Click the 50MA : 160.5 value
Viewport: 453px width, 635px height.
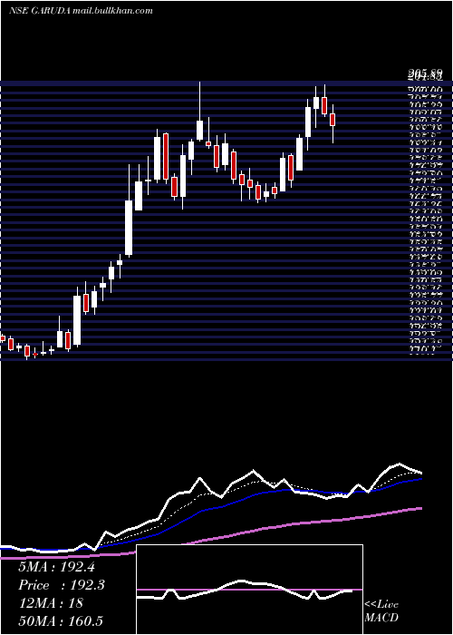point(63,620)
